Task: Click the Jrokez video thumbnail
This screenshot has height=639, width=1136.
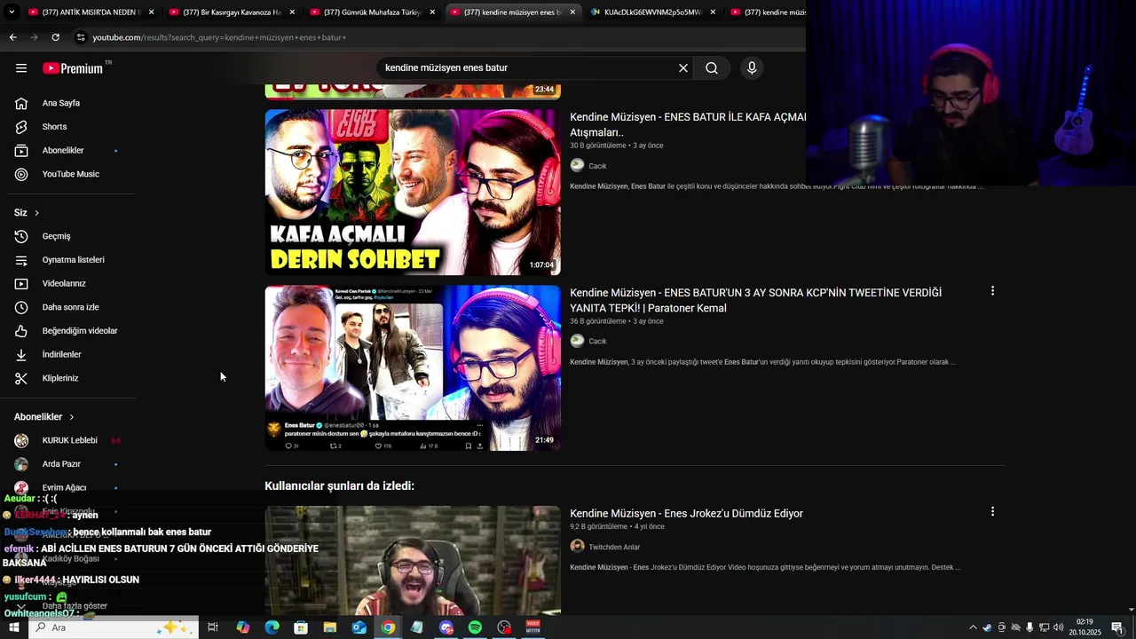Action: coord(413,560)
